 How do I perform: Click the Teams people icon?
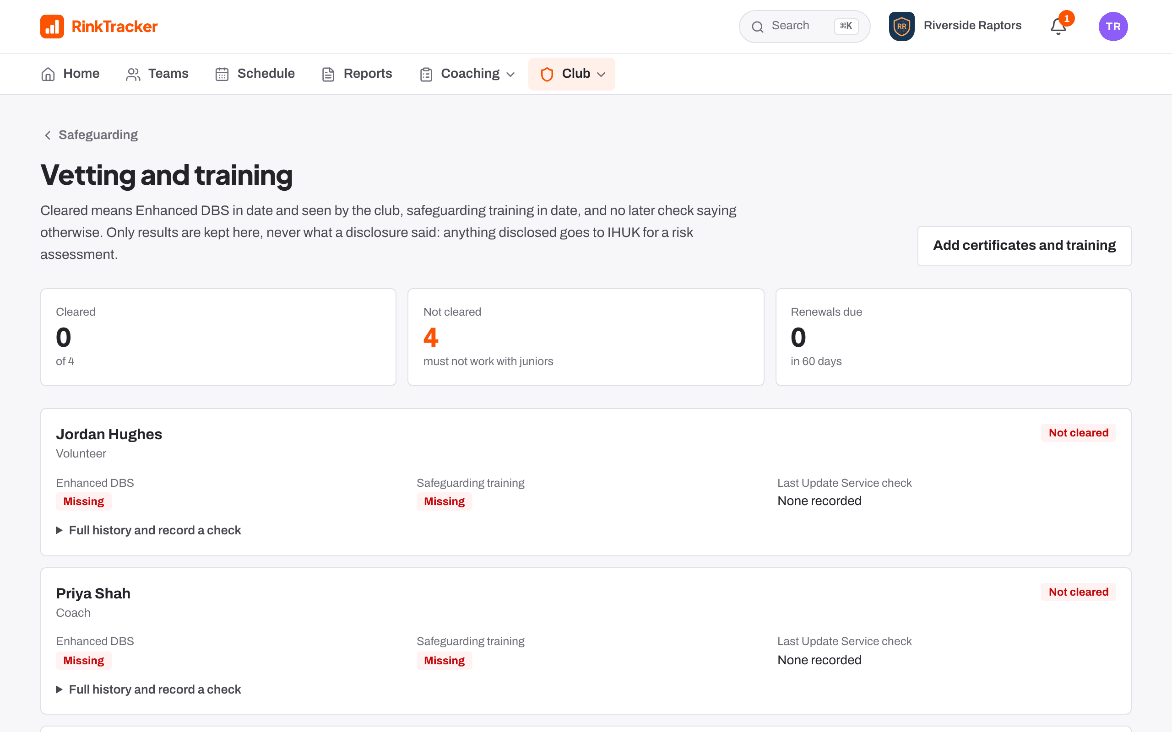[x=133, y=74]
